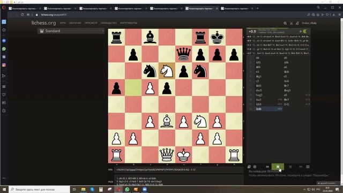The height and width of the screenshot is (193, 343).
Task: Open history clock icon in sidebar
Action: tap(4, 111)
